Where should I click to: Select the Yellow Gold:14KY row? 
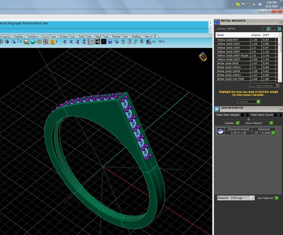coord(247,47)
